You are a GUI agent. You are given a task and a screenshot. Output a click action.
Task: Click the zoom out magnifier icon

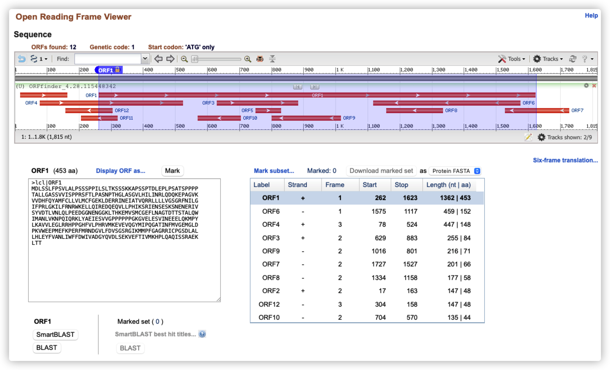click(x=184, y=59)
